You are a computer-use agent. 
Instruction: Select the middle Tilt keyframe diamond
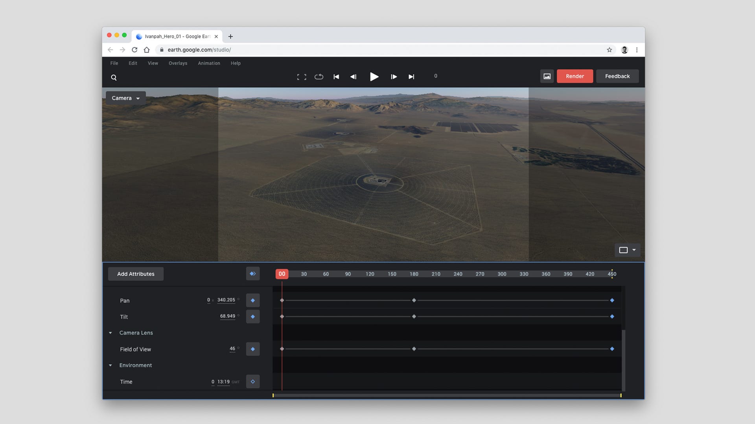click(414, 316)
